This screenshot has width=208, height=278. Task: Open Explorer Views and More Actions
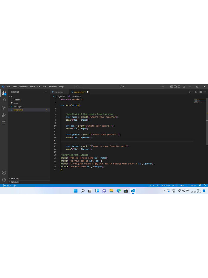coord(46,92)
